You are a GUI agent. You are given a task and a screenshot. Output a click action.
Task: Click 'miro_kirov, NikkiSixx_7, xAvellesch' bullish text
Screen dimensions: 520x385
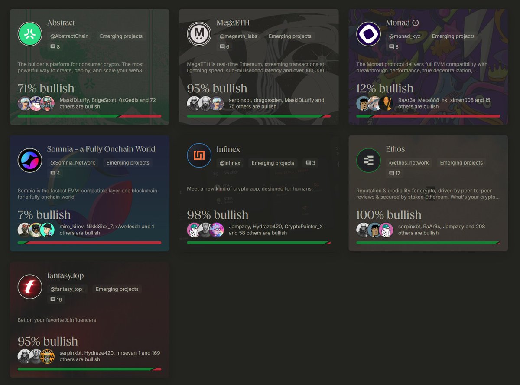[107, 230]
